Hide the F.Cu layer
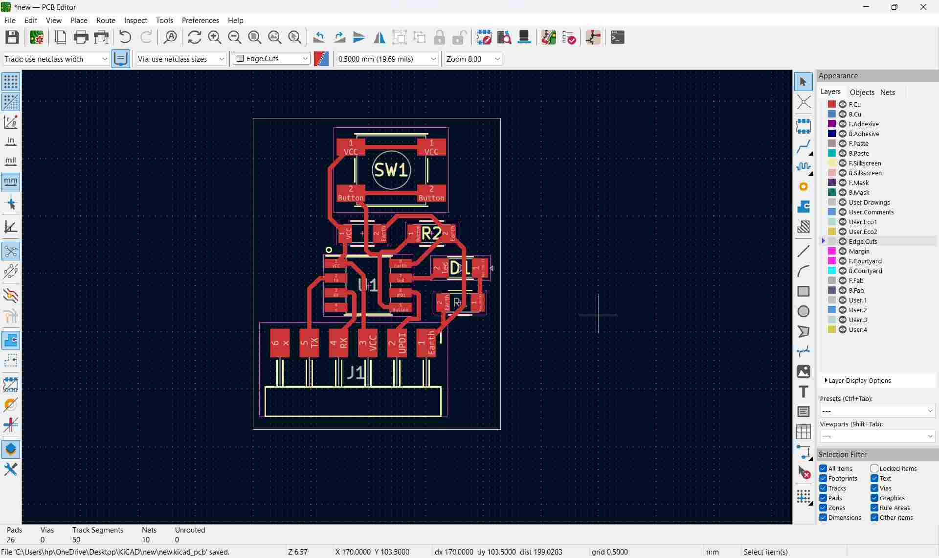 click(x=843, y=104)
